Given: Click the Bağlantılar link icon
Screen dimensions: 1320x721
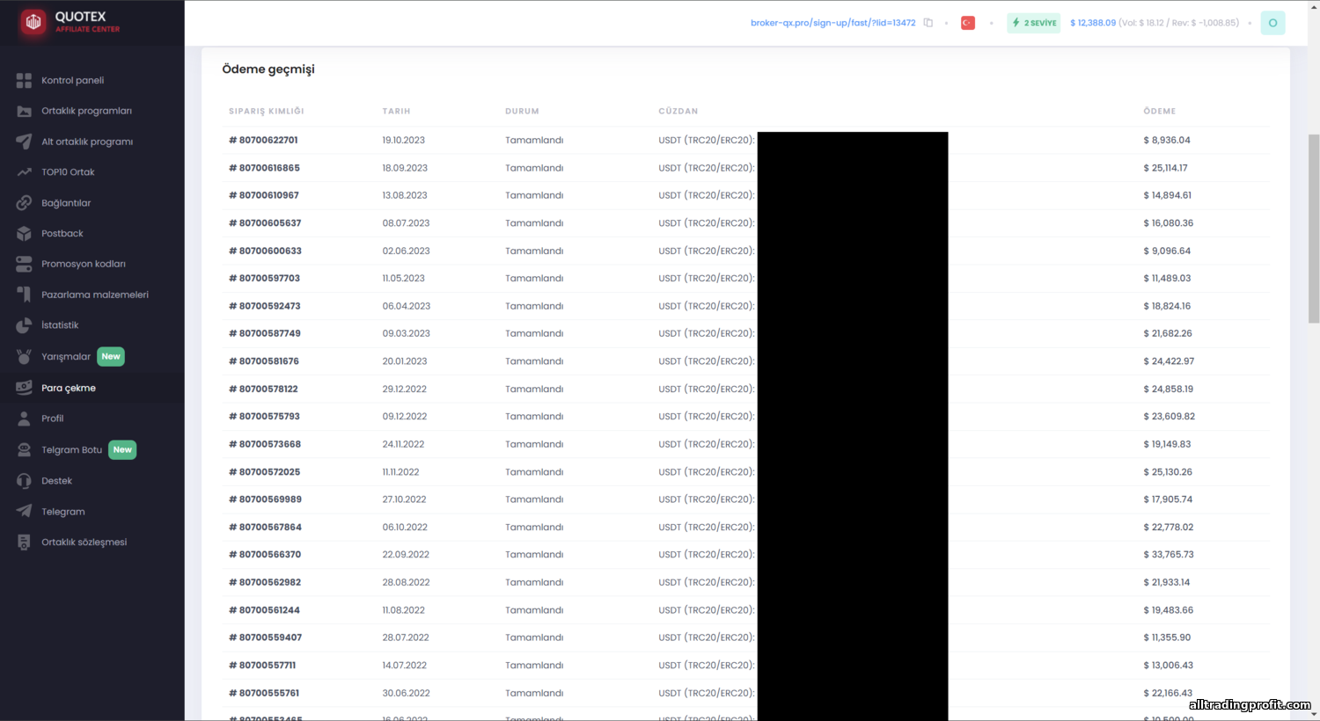Looking at the screenshot, I should pos(24,203).
